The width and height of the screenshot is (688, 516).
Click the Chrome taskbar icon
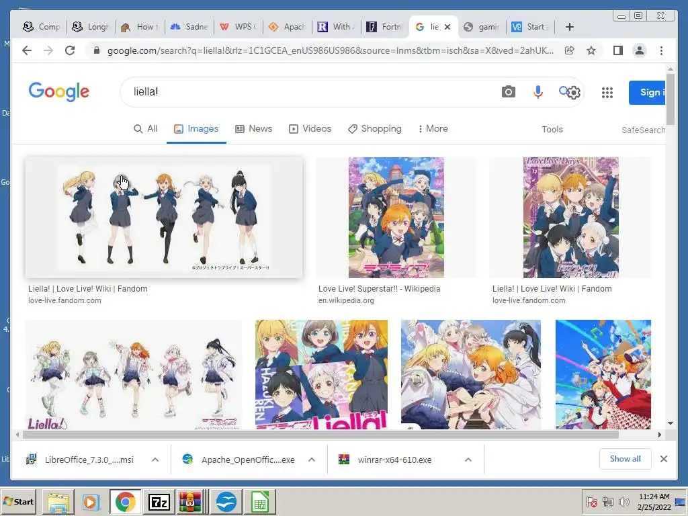[126, 501]
